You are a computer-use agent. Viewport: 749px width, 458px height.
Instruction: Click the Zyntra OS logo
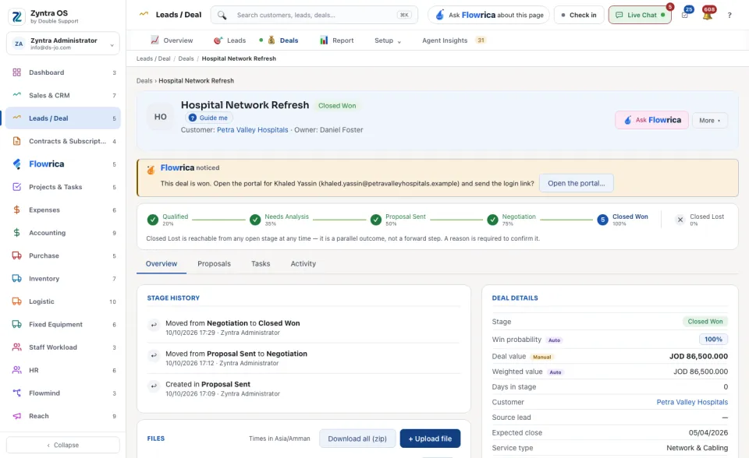pyautogui.click(x=16, y=16)
